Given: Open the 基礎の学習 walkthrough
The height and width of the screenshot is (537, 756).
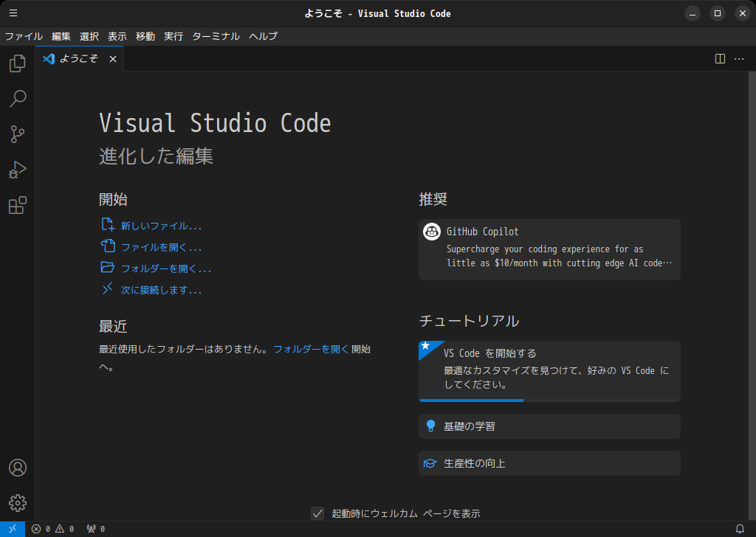Looking at the screenshot, I should [549, 426].
